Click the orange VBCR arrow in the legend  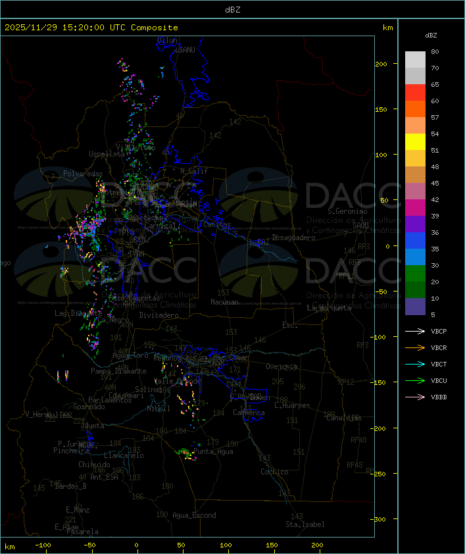(415, 347)
